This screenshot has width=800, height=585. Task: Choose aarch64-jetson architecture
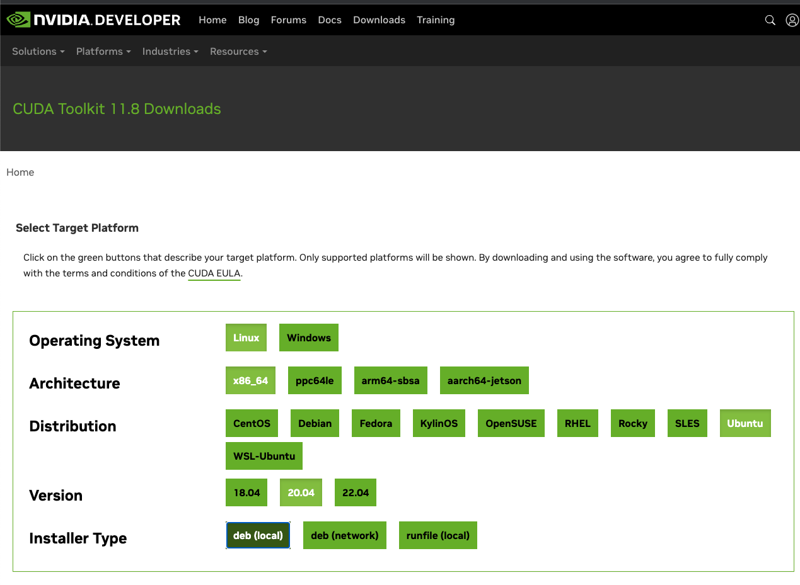click(x=484, y=380)
